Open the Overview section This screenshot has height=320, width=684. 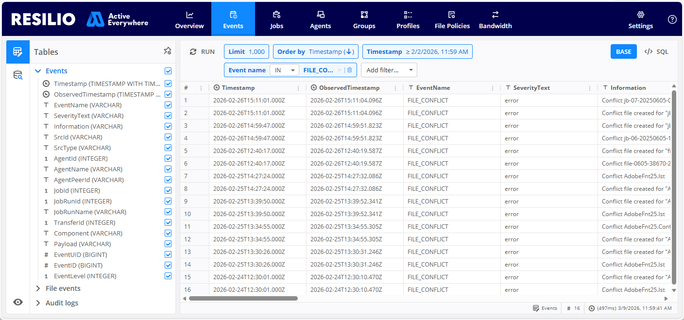point(189,19)
